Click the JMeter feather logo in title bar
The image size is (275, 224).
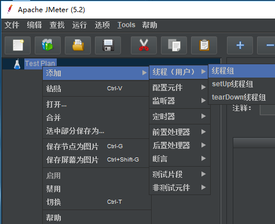(x=10, y=9)
